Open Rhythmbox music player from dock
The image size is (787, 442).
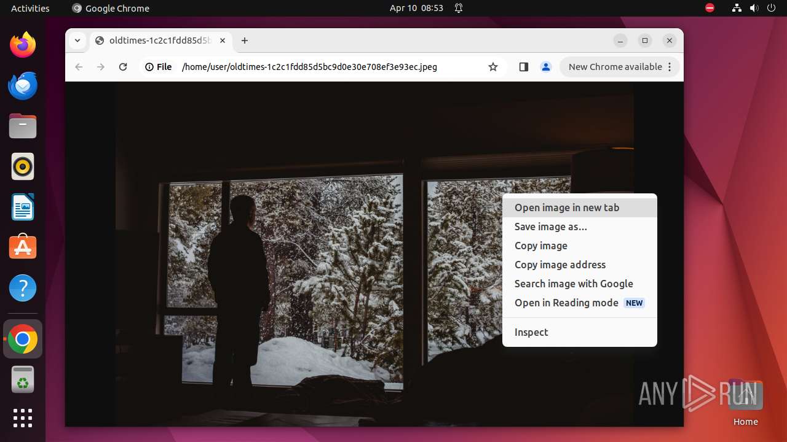tap(23, 166)
